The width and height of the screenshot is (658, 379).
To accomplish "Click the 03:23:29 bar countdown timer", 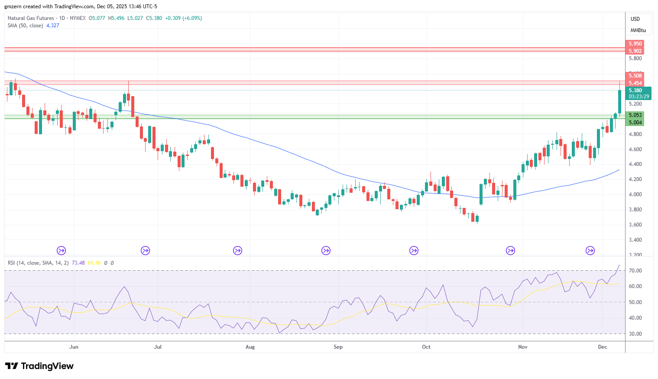I will [639, 97].
